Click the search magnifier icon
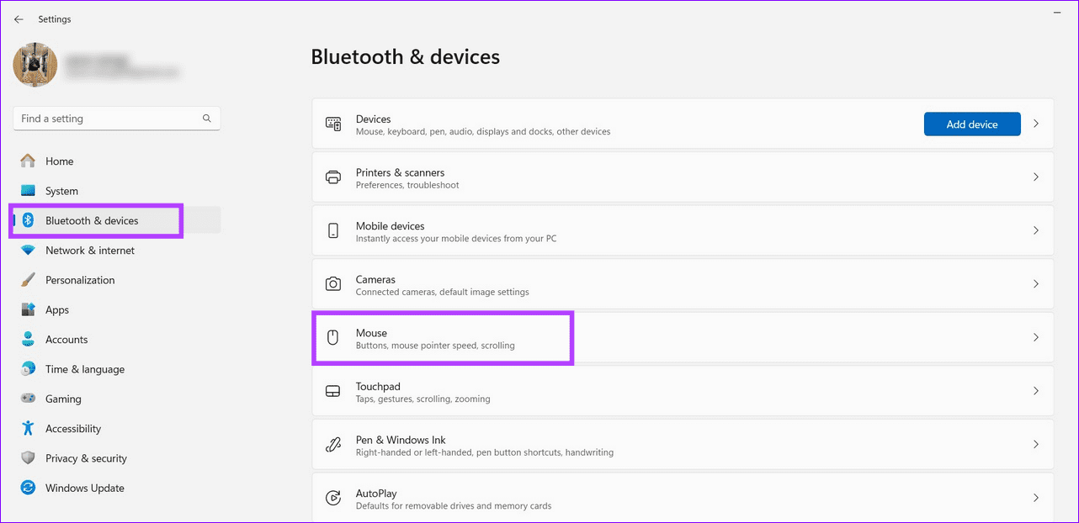Screen dimensions: 1079x523 [207, 119]
